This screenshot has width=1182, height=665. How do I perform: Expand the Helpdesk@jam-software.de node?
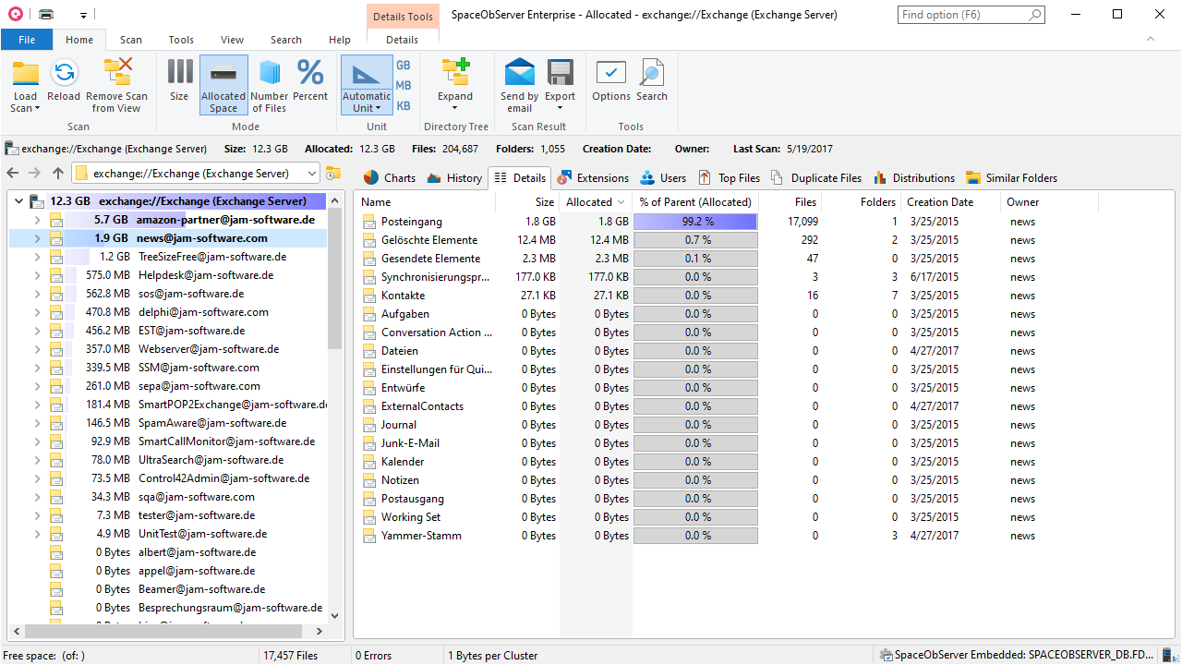37,275
